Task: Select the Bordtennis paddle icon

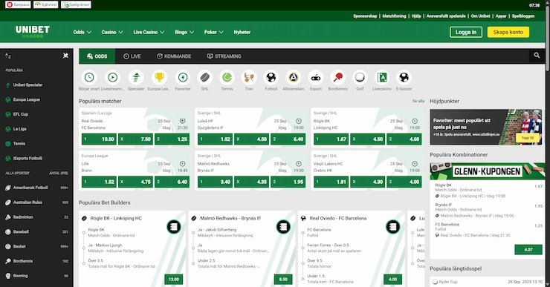Action: (337, 77)
